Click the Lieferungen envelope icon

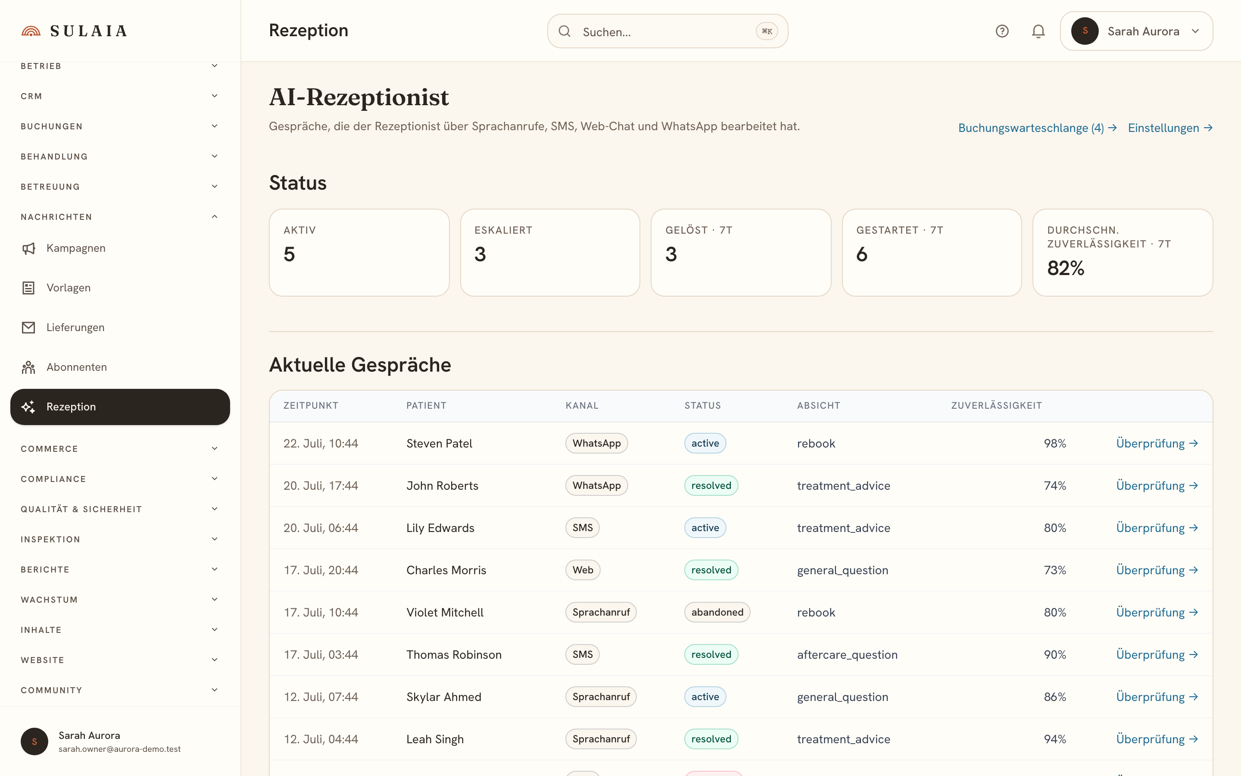[29, 328]
